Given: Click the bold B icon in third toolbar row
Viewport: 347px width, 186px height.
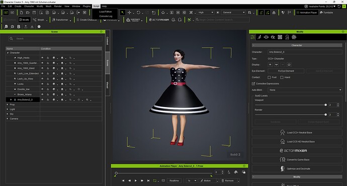Looking at the screenshot, I should [x=19, y=27].
